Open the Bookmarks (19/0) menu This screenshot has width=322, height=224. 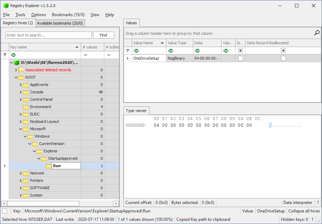click(x=68, y=15)
